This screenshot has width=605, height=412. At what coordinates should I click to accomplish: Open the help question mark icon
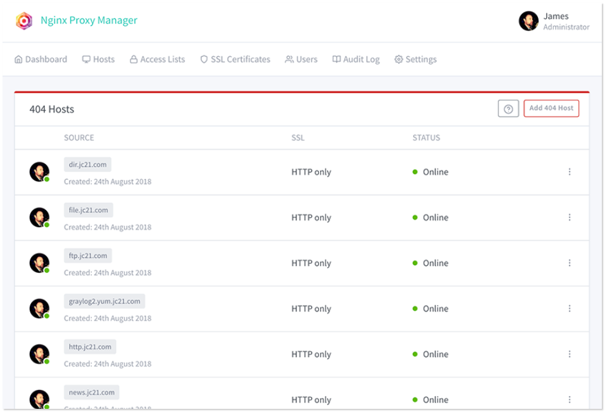click(x=508, y=109)
